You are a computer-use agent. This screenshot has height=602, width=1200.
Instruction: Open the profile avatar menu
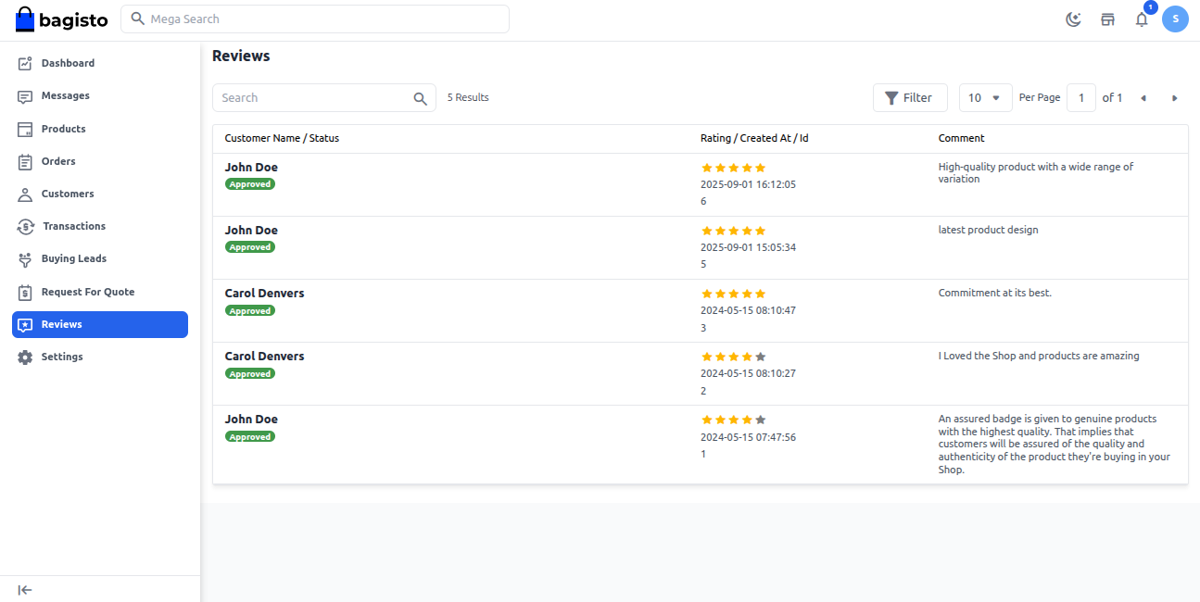(1175, 19)
